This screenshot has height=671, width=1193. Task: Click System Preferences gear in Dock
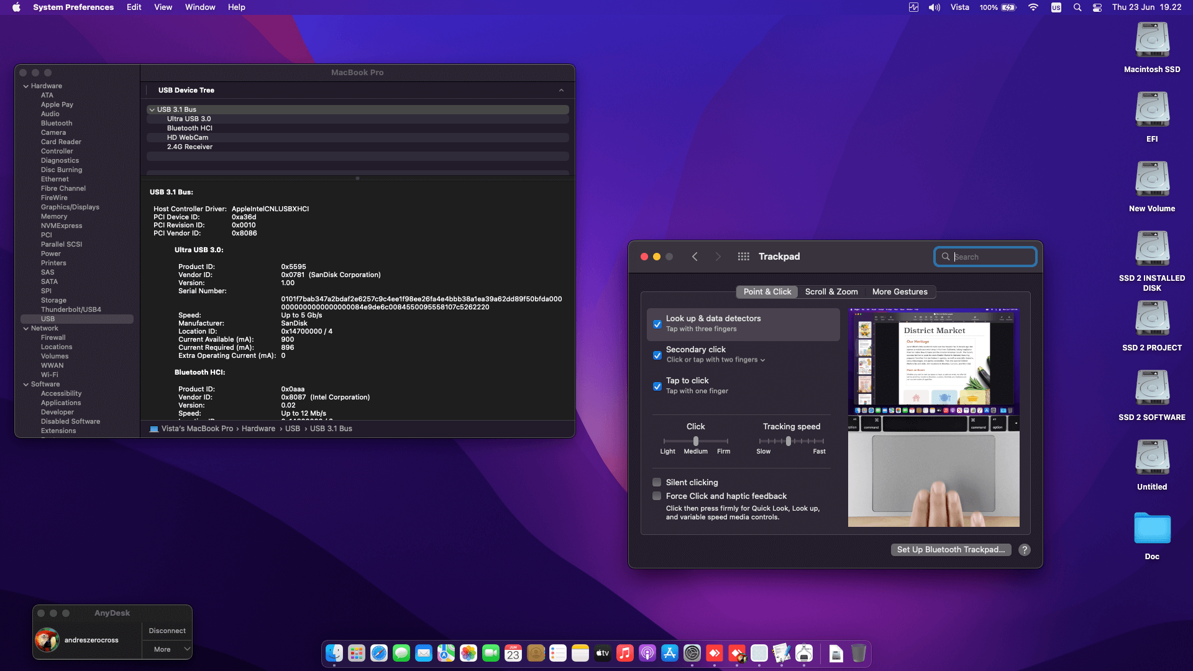coord(692,653)
